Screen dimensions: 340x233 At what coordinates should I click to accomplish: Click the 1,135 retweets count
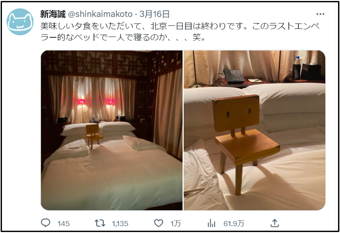(120, 224)
